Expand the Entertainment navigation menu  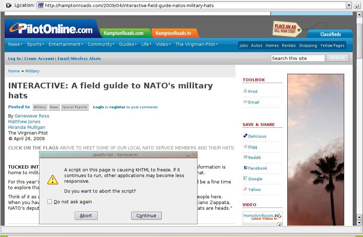66,44
